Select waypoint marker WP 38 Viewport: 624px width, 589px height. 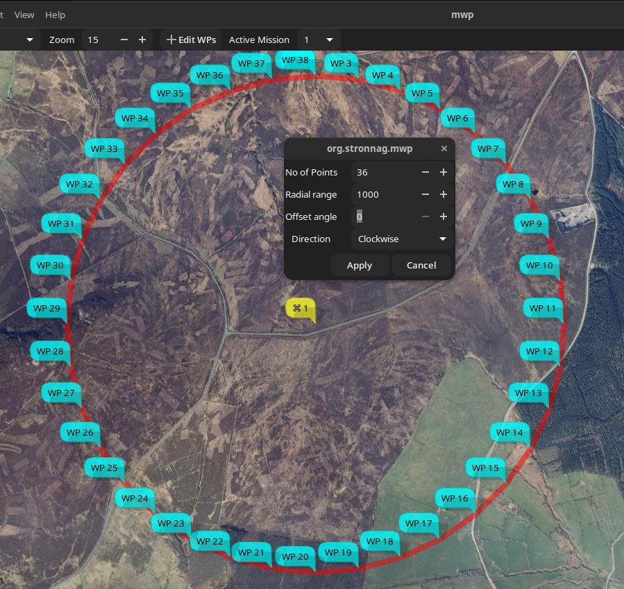click(295, 60)
